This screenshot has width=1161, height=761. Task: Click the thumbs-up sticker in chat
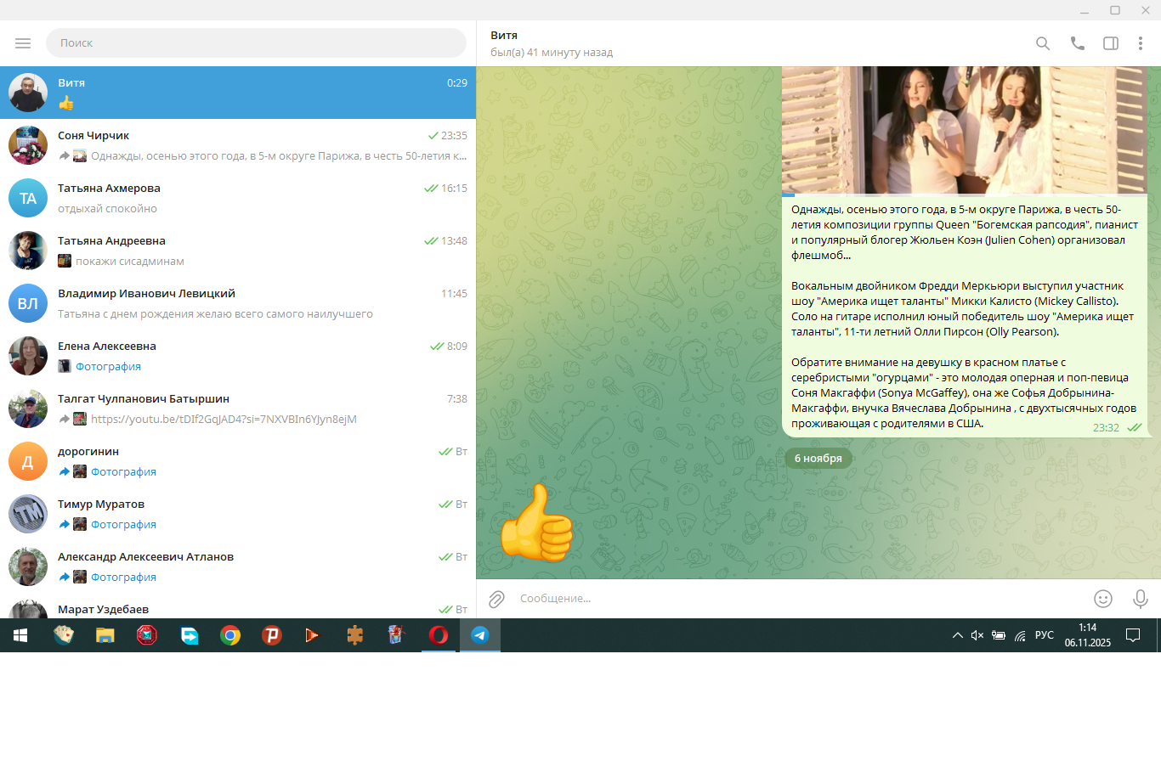tap(535, 521)
